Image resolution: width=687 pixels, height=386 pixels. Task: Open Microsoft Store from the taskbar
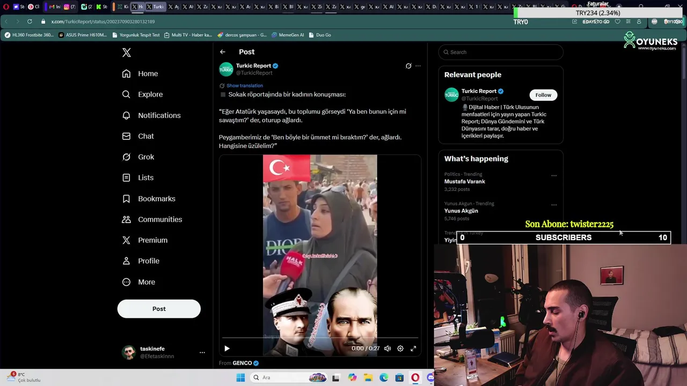399,377
